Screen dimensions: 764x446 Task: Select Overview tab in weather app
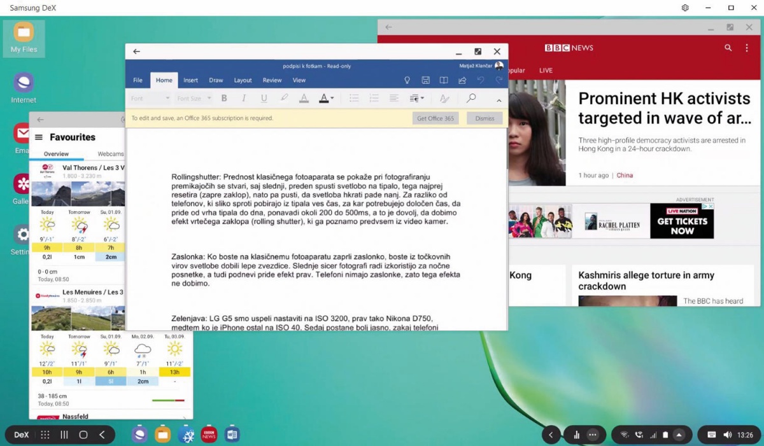(x=56, y=154)
